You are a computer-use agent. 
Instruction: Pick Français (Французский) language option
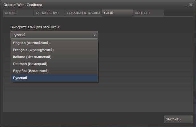54,50
